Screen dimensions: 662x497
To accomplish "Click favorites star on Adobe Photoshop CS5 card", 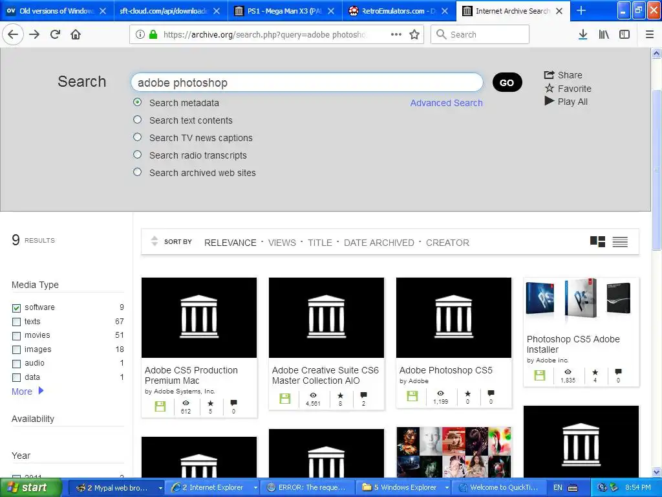I will coord(467,393).
